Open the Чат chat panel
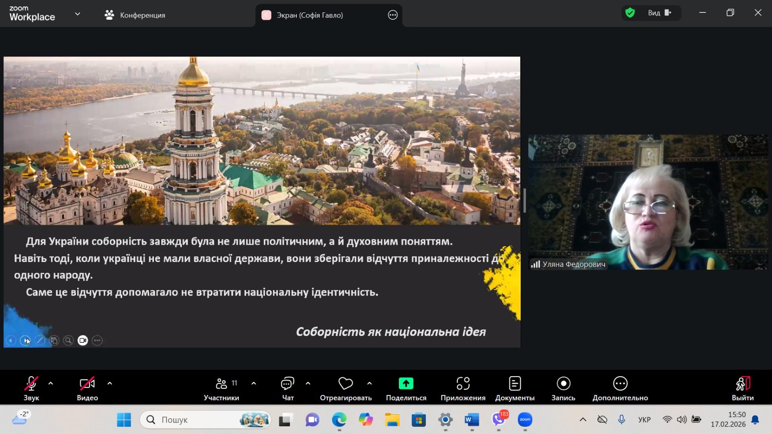772x434 pixels. pos(287,388)
